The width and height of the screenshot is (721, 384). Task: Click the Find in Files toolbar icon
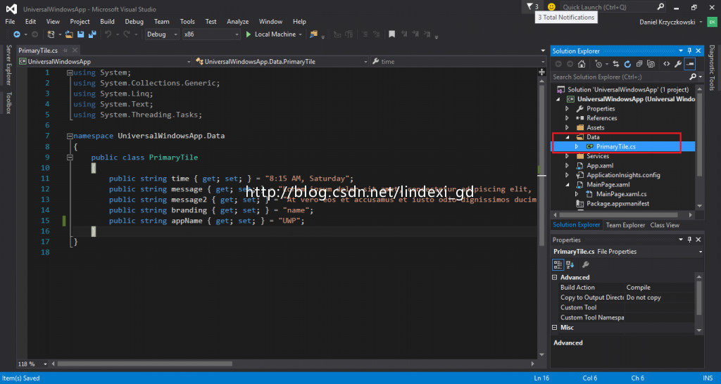[x=314, y=34]
